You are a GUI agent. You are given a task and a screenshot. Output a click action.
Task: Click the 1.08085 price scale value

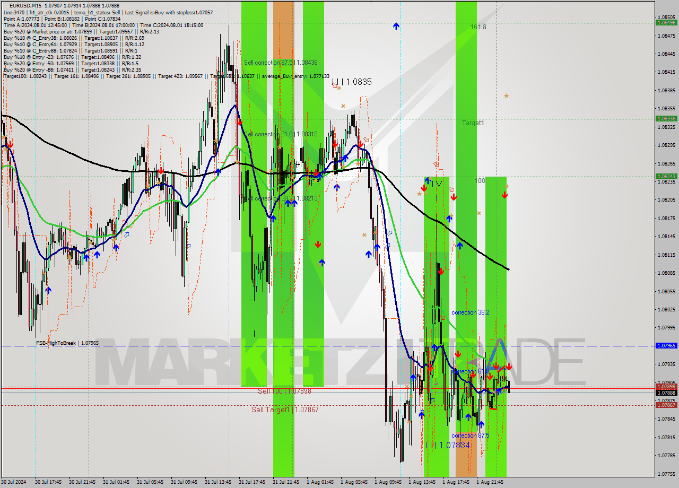[666, 273]
